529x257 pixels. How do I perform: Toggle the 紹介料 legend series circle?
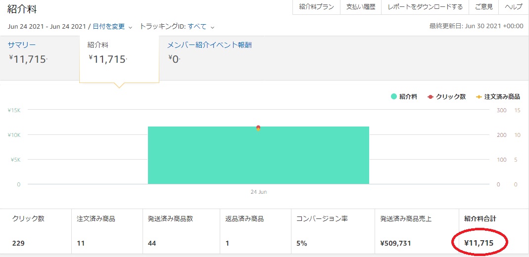[394, 97]
